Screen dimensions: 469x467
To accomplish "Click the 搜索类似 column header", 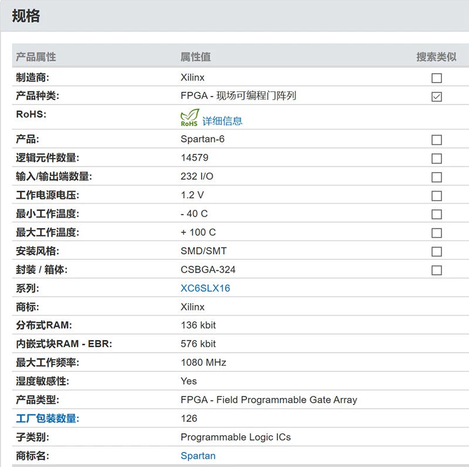I will tap(436, 57).
